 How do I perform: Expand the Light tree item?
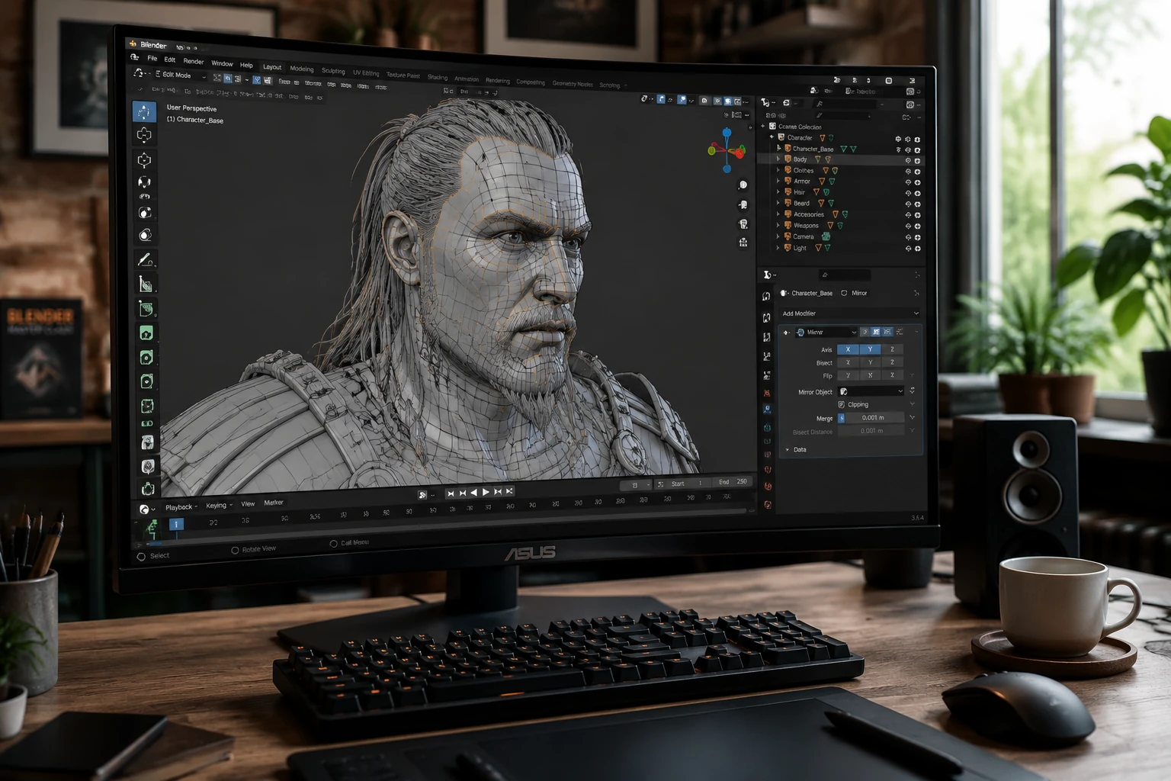pyautogui.click(x=778, y=248)
